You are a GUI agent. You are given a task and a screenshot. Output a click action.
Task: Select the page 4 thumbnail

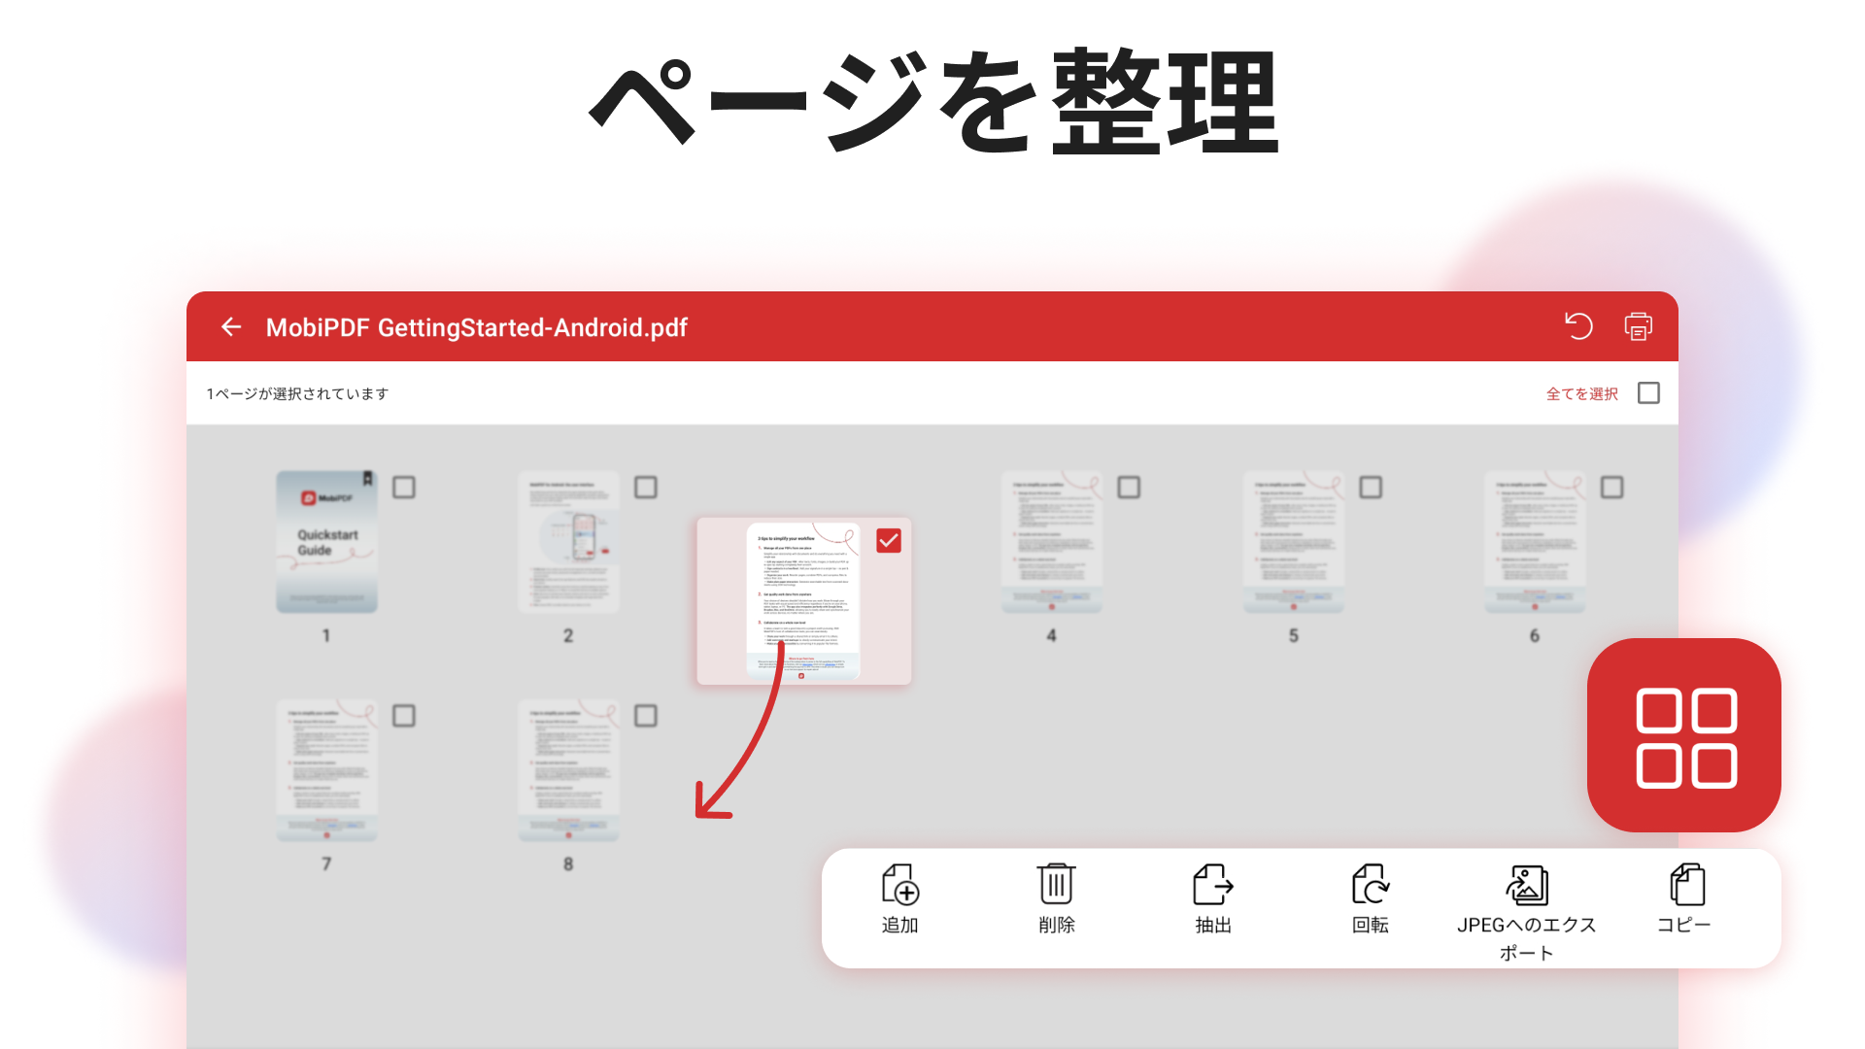(1051, 542)
